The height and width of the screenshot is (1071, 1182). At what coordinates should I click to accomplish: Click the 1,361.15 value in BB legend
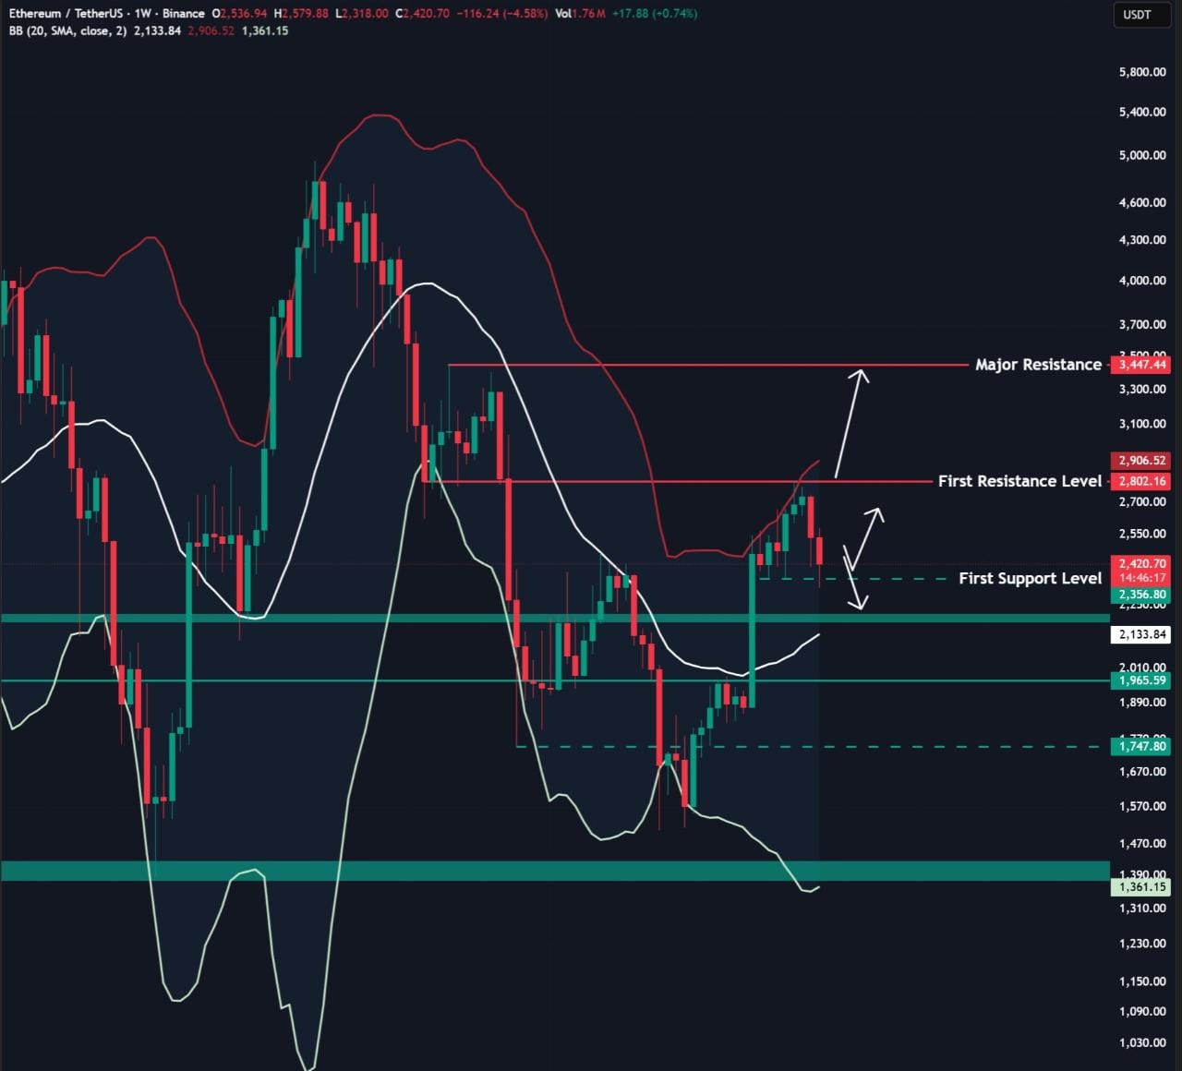coord(265,30)
